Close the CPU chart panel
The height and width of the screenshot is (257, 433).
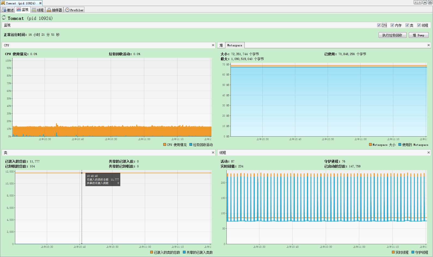pos(213,45)
